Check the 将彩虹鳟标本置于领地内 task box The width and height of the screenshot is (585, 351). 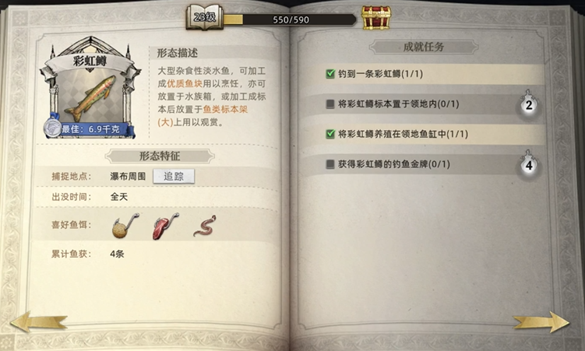(330, 104)
